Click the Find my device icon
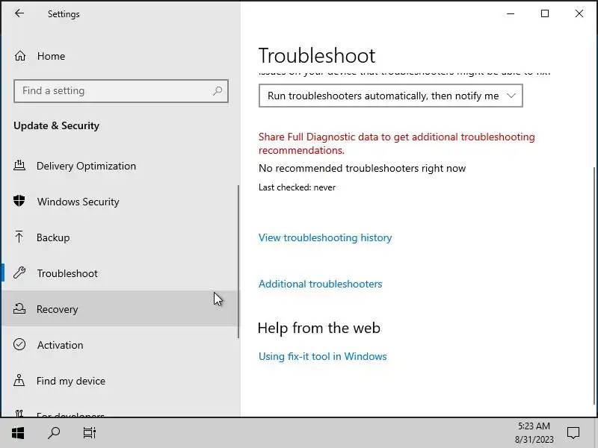 19,380
